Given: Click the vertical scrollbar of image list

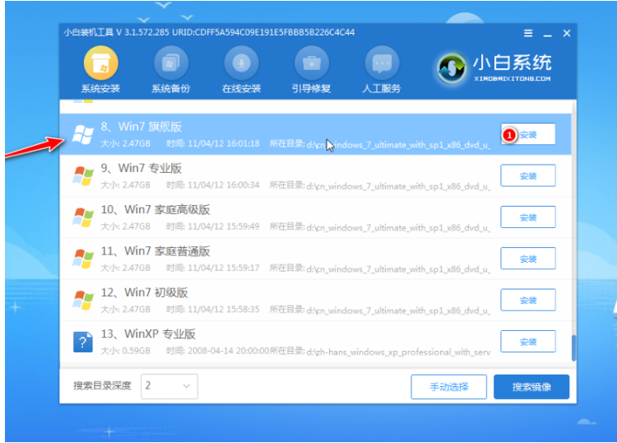Looking at the screenshot, I should [x=573, y=346].
